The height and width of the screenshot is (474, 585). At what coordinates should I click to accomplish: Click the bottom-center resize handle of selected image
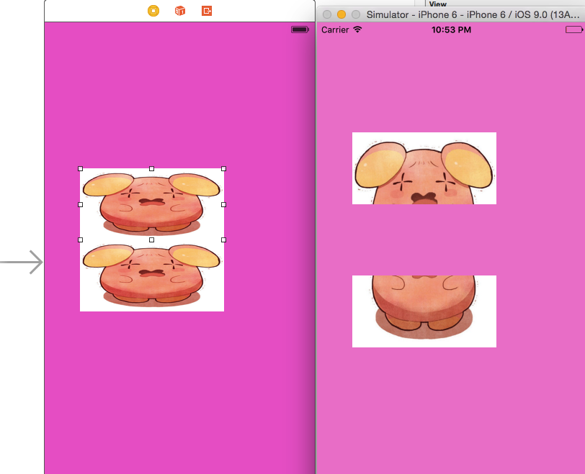click(x=151, y=240)
